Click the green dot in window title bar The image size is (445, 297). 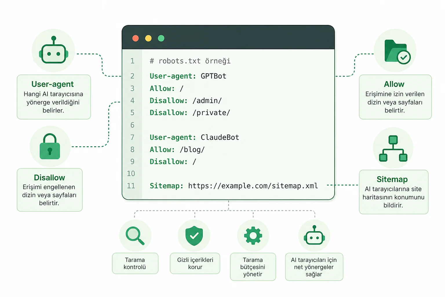[x=161, y=38]
